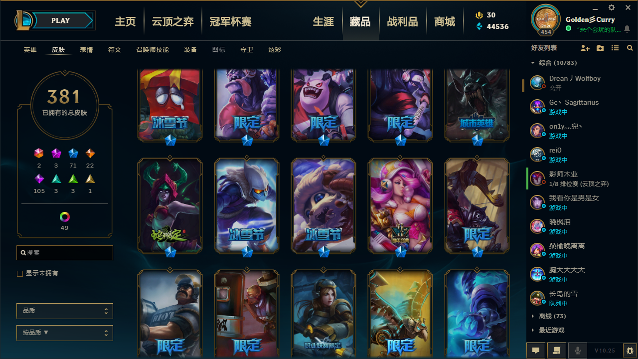Screen dimensions: 638x359
Task: Click the chroma color wheel icon
Action: 64,217
